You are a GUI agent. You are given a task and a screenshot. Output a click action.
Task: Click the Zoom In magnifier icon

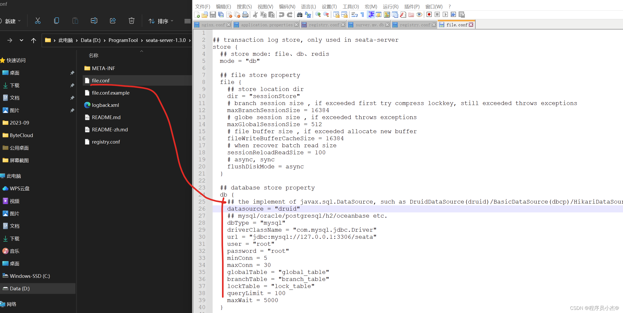pos(318,15)
